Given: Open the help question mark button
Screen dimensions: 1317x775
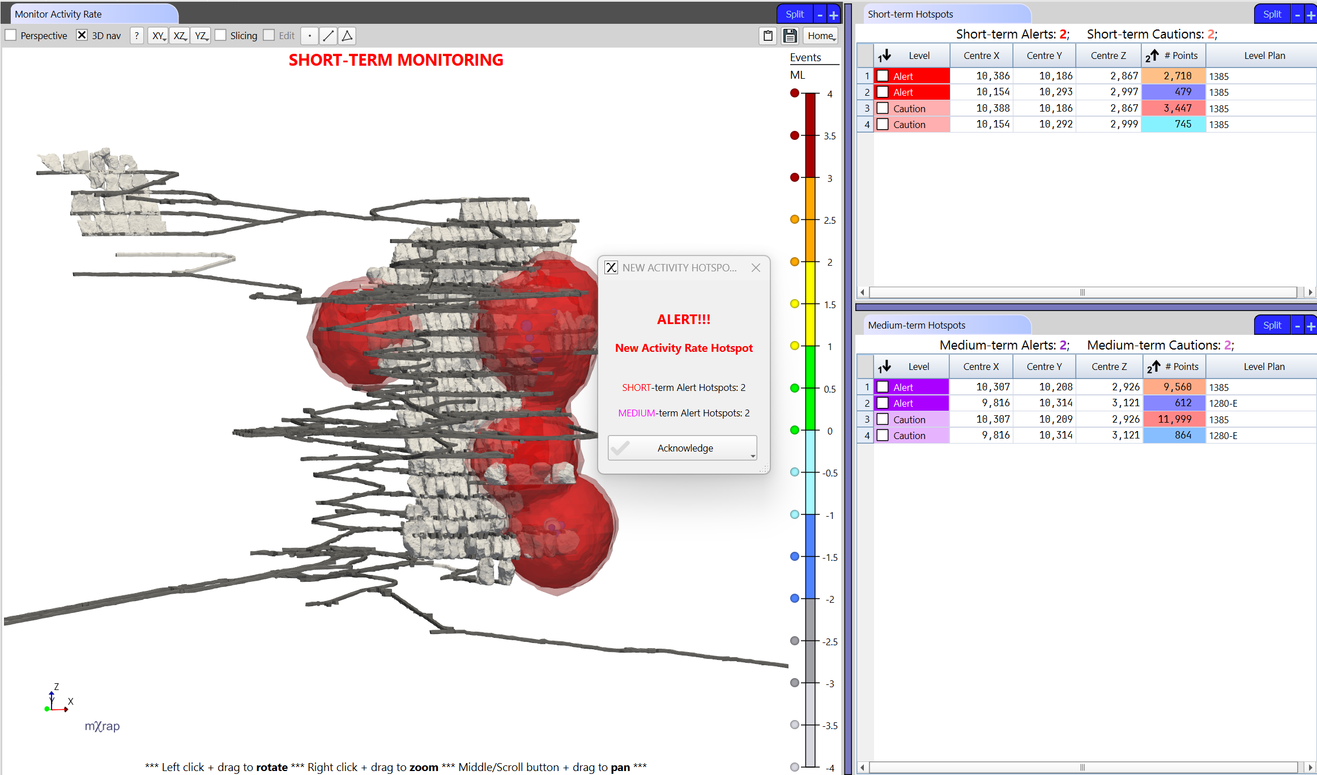Looking at the screenshot, I should [x=137, y=36].
